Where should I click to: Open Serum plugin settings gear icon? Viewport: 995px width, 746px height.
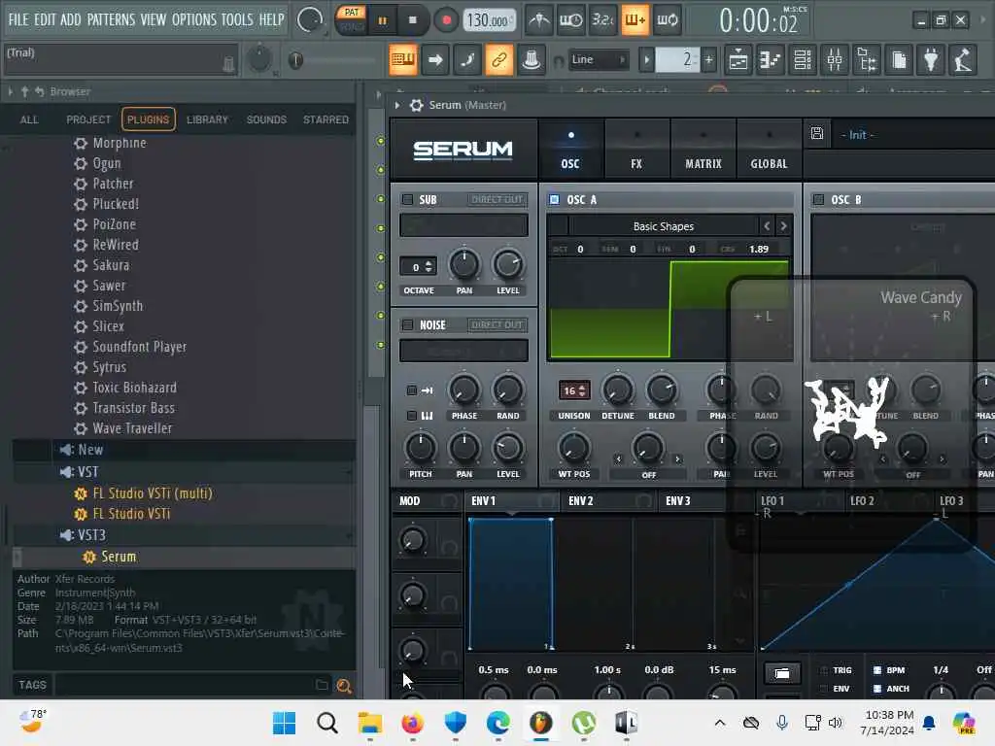[416, 105]
